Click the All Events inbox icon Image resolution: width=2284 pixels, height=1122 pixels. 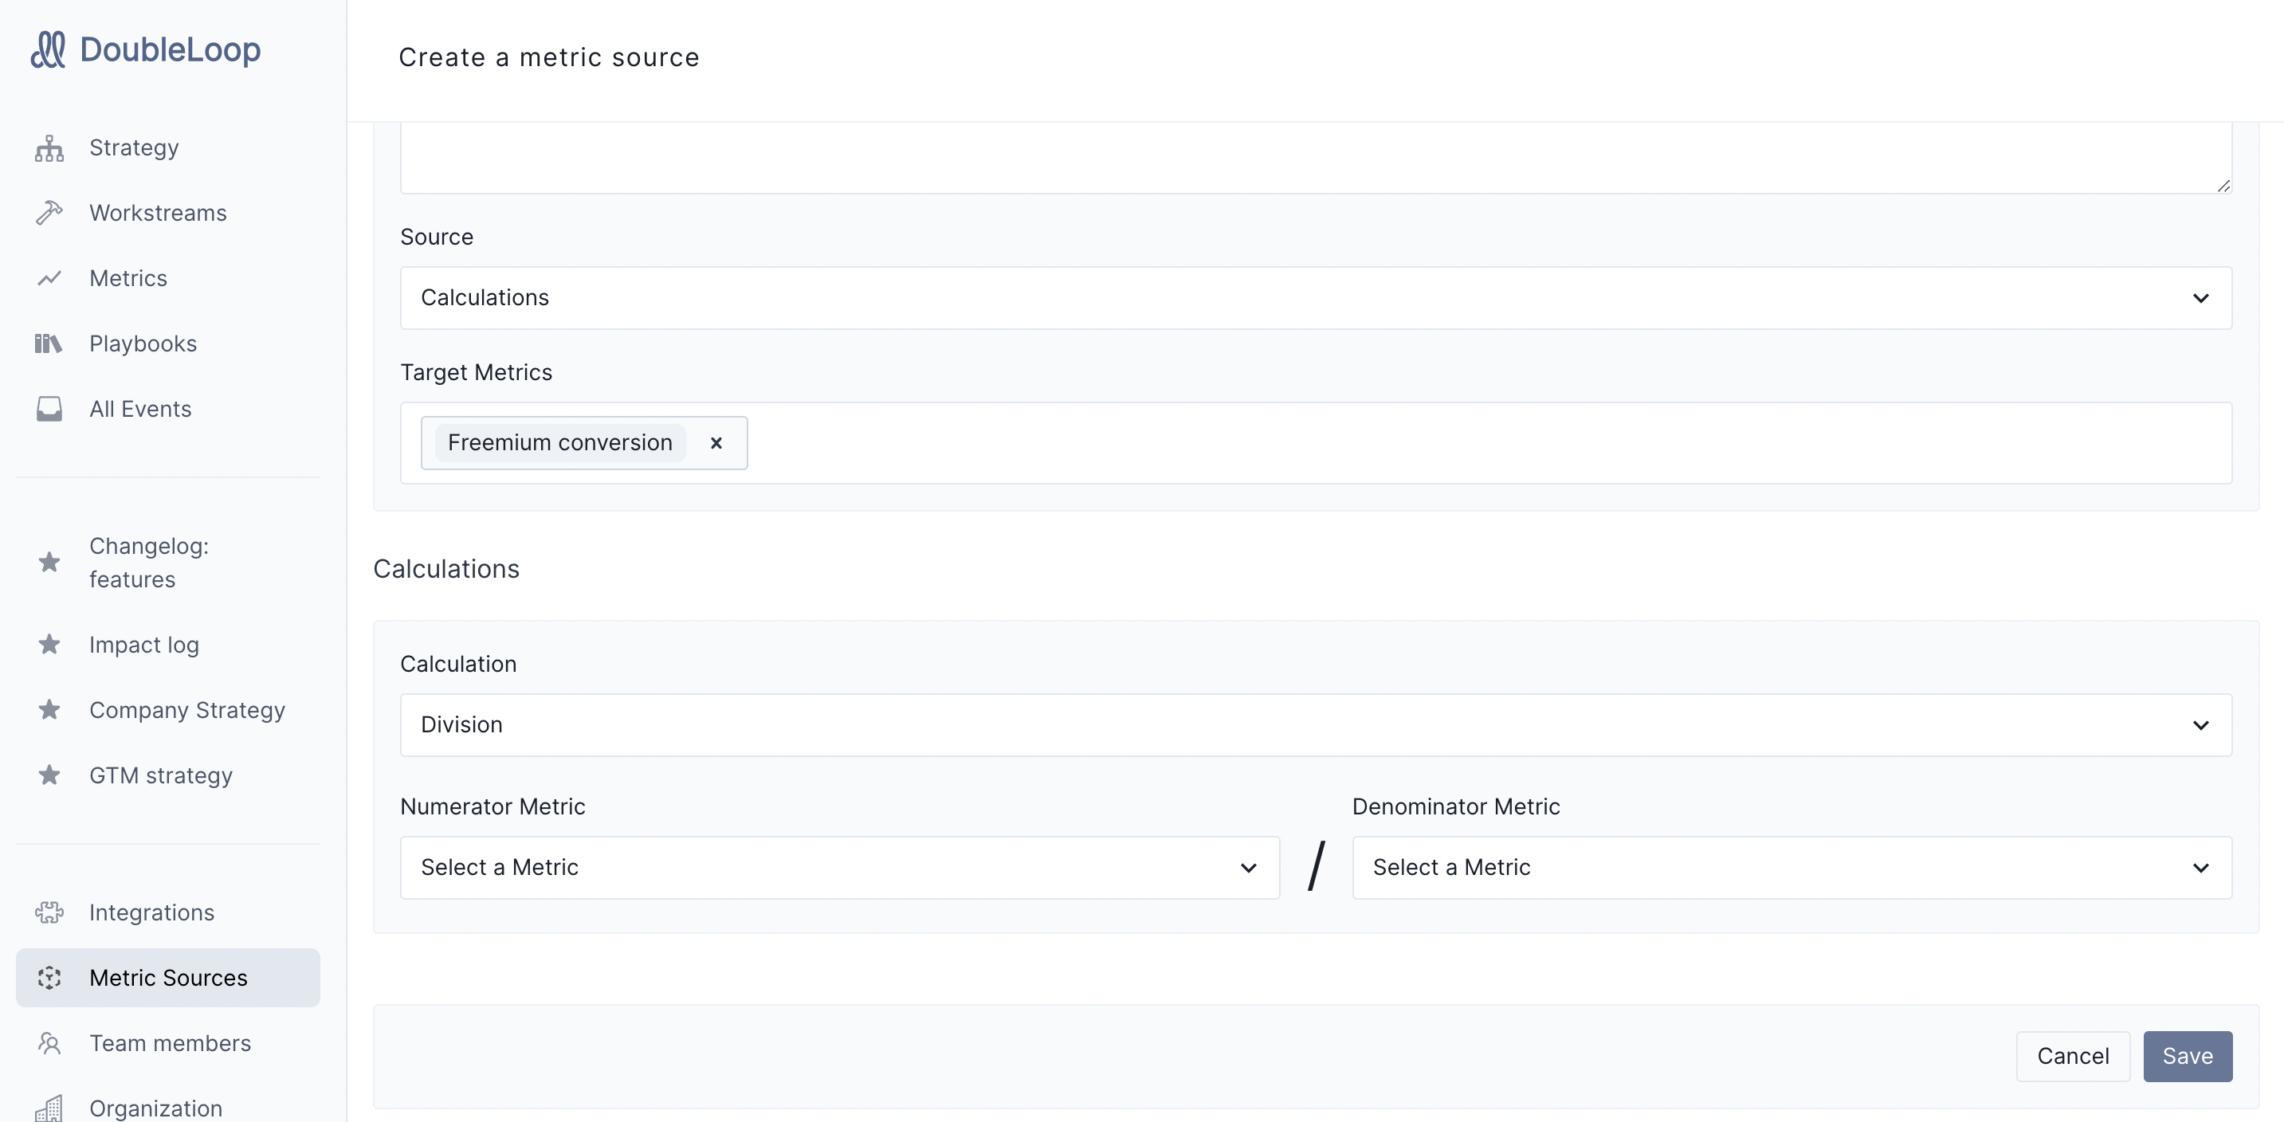pyautogui.click(x=49, y=409)
